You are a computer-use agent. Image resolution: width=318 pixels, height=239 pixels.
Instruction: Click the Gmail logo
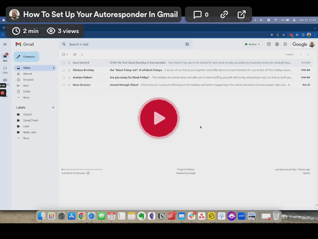coord(25,44)
